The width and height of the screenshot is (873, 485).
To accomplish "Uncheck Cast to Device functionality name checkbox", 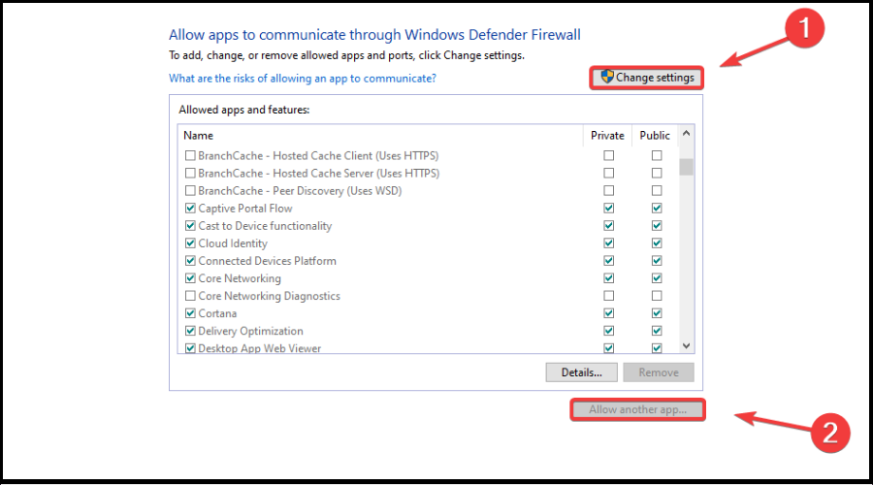I will (x=190, y=225).
